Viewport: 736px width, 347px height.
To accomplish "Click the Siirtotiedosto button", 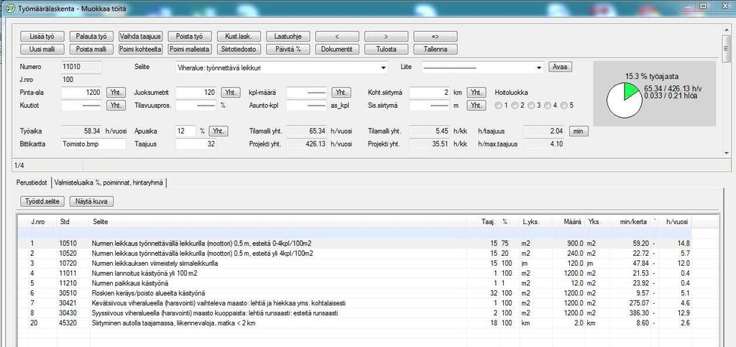I will [x=239, y=50].
